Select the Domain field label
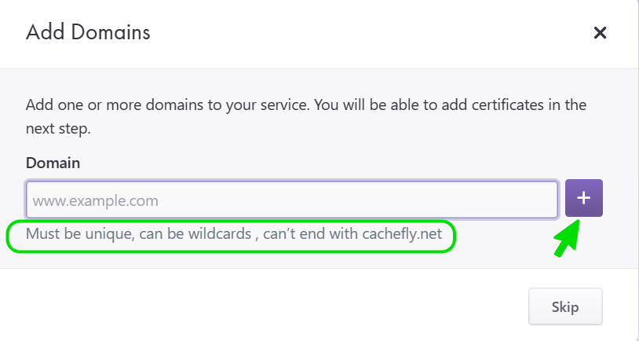639x341 pixels. point(53,163)
